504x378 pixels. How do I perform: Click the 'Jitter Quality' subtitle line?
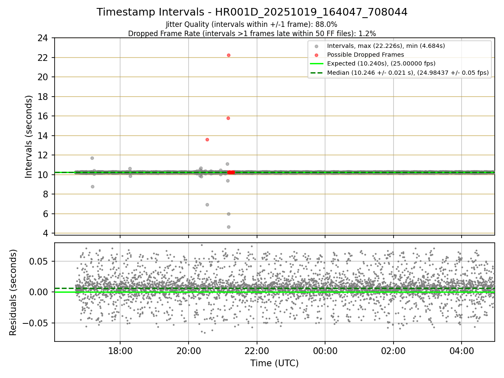tap(252, 24)
